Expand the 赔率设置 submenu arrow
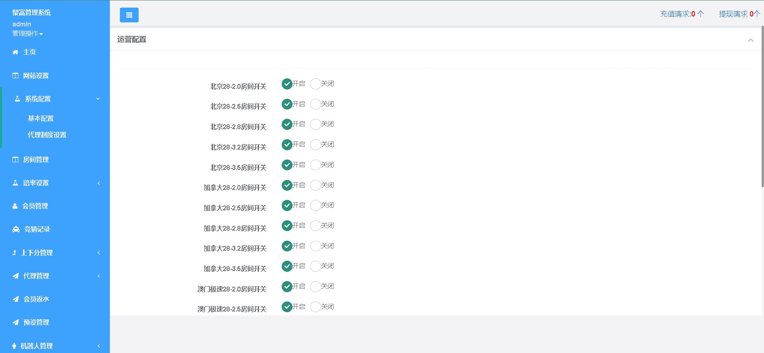764x353 pixels. [x=99, y=183]
